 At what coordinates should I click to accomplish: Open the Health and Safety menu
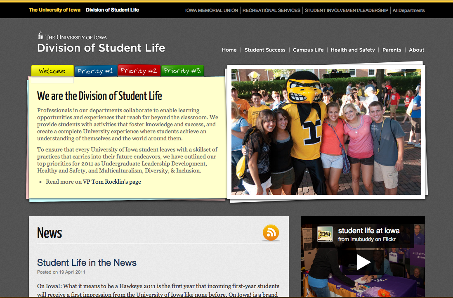click(x=353, y=50)
